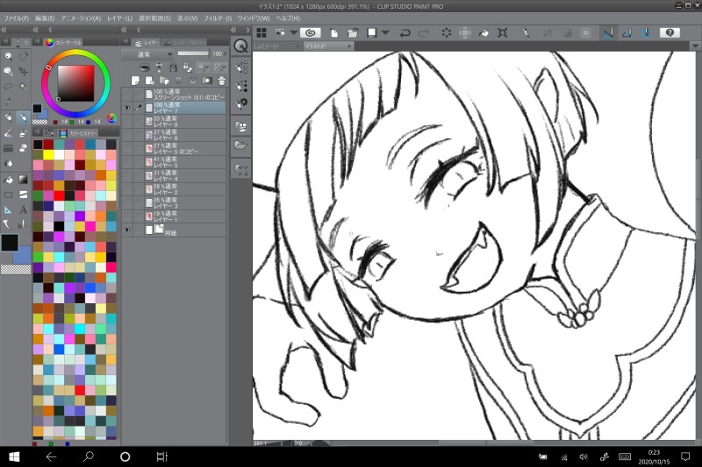
Task: Select the Blend water drop tool
Action: 8,163
